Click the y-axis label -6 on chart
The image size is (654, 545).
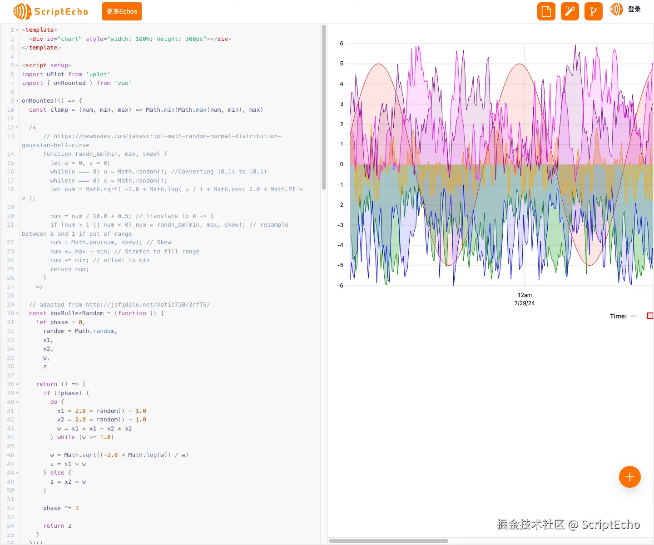pyautogui.click(x=340, y=286)
